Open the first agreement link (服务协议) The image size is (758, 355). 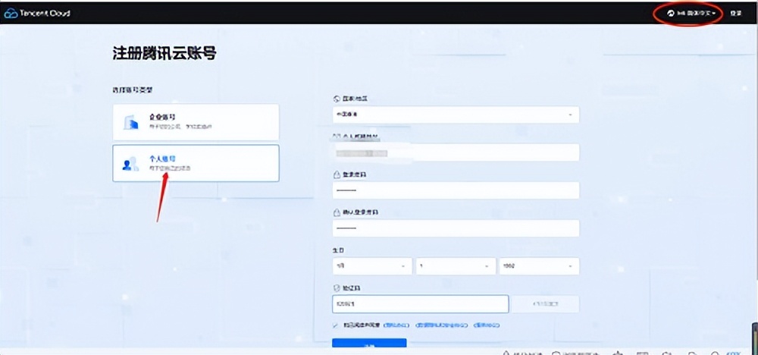point(396,325)
